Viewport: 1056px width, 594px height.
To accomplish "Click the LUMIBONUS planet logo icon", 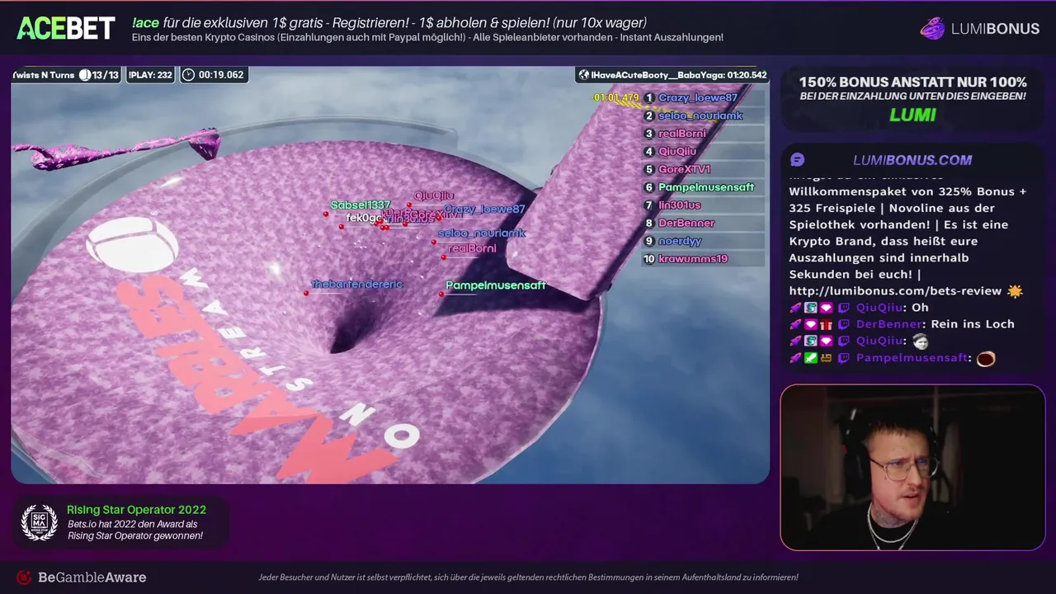I will point(932,28).
